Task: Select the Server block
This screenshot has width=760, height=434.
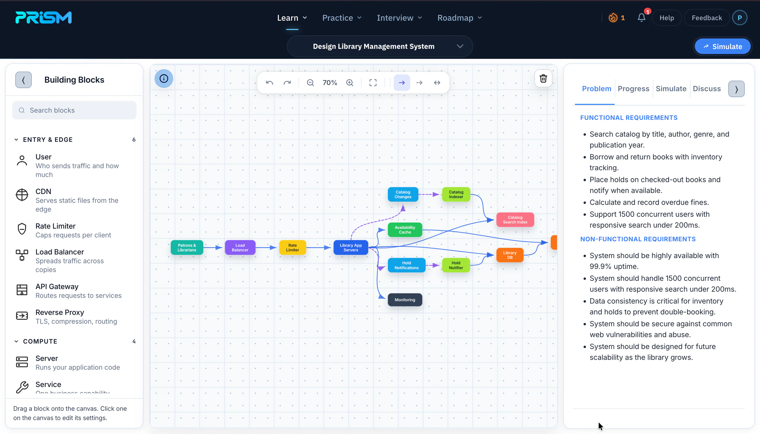Action: (74, 362)
